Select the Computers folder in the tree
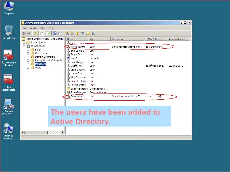 pos(41,53)
